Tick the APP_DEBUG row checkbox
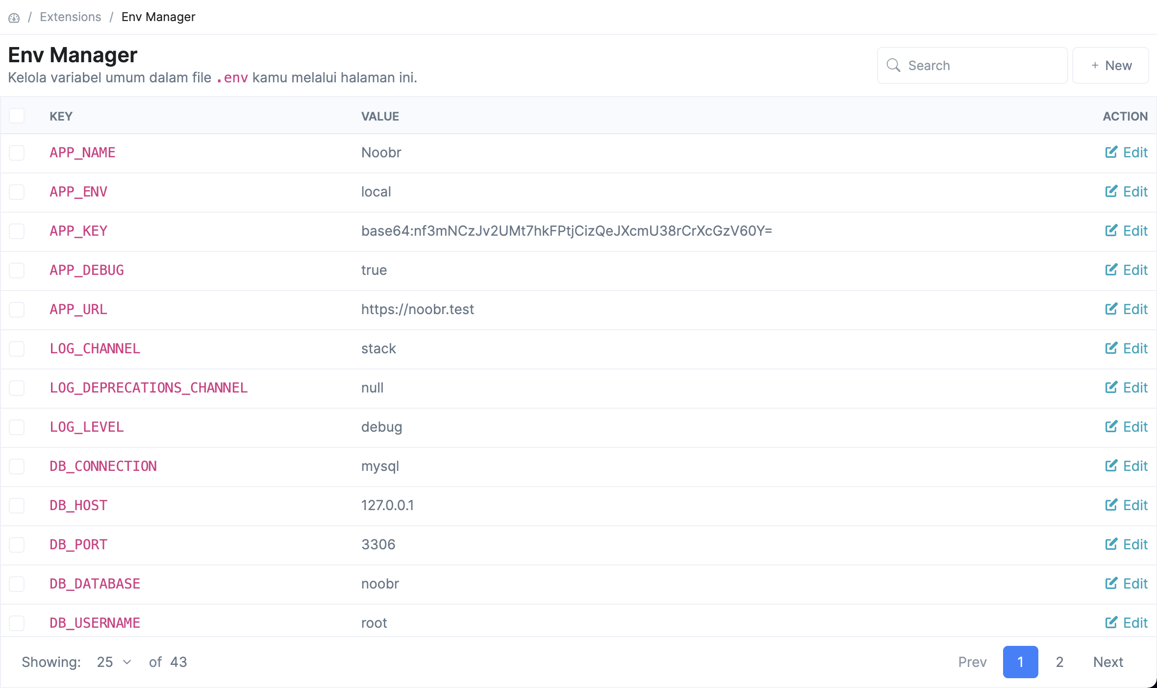Viewport: 1157px width, 688px height. pos(17,270)
